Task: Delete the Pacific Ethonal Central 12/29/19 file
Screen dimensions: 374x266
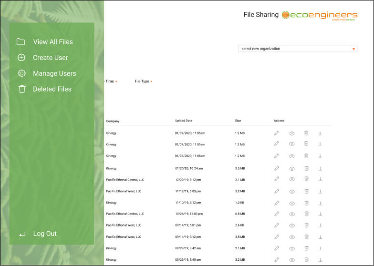Action: tap(306, 178)
